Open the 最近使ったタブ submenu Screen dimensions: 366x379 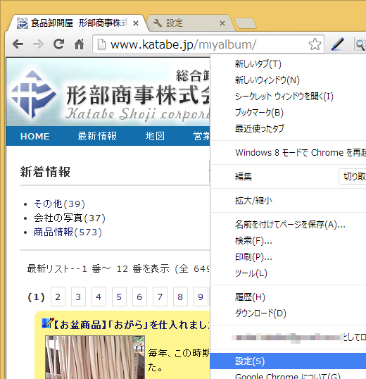[x=288, y=128]
